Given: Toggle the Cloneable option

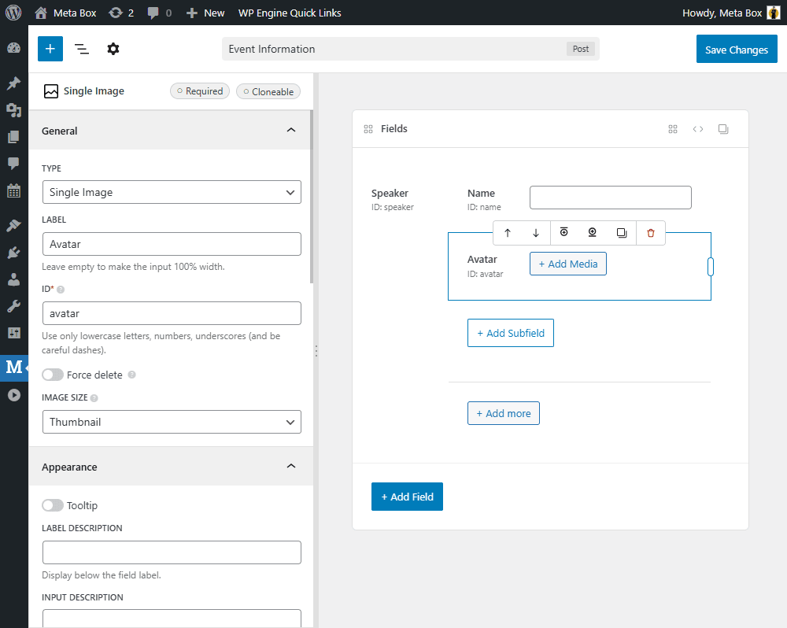Looking at the screenshot, I should (268, 91).
